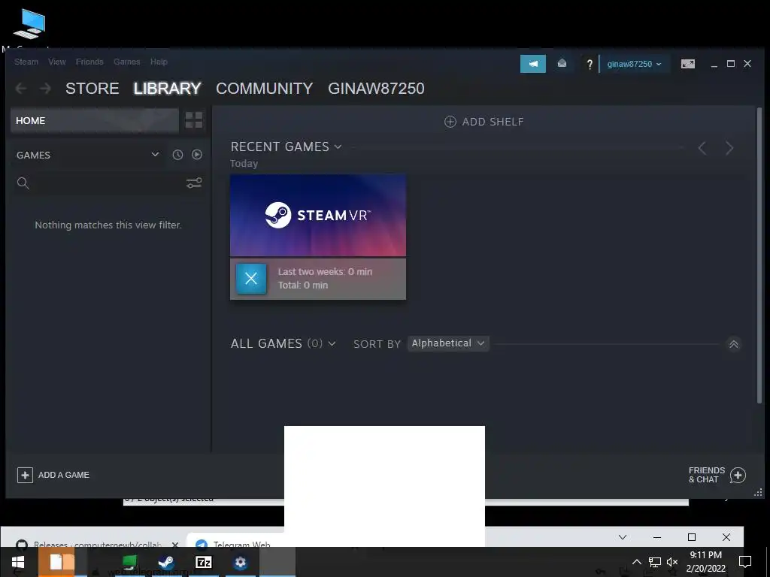
Task: Click the Steam window resize grip
Action: 758,492
